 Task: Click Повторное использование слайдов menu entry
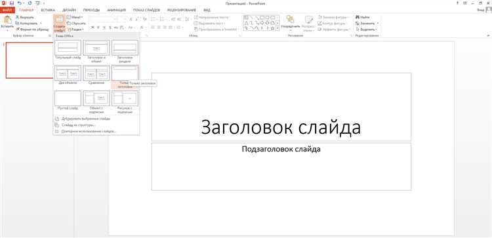click(x=96, y=131)
